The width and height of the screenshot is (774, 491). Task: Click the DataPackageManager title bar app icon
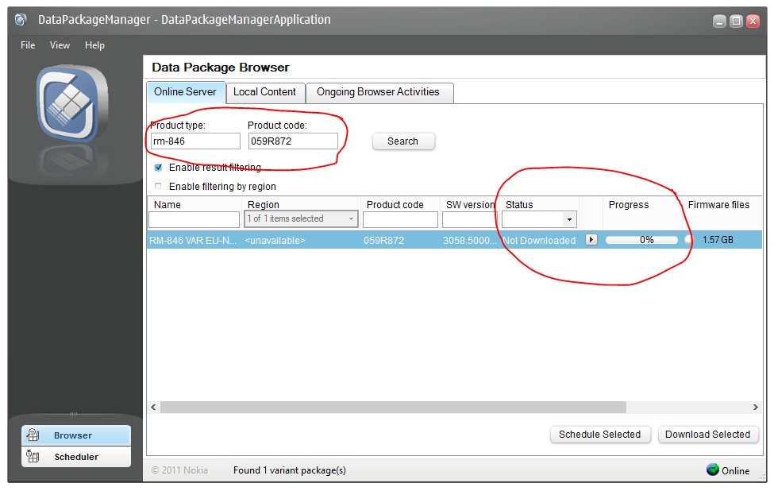20,20
